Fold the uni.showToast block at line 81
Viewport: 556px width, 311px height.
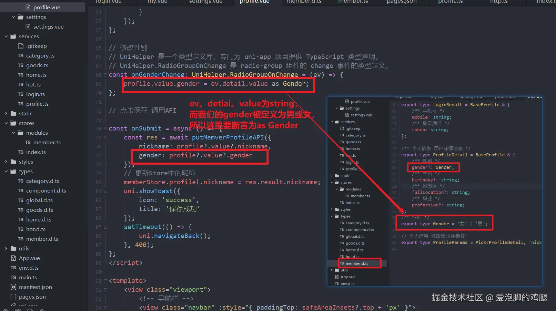coord(105,191)
